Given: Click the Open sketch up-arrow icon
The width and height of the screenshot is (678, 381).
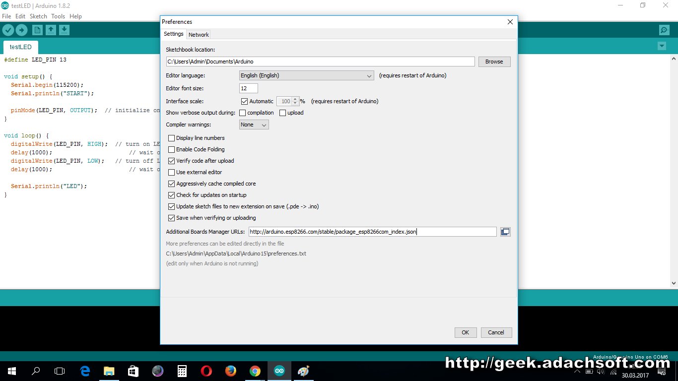Looking at the screenshot, I should point(51,30).
